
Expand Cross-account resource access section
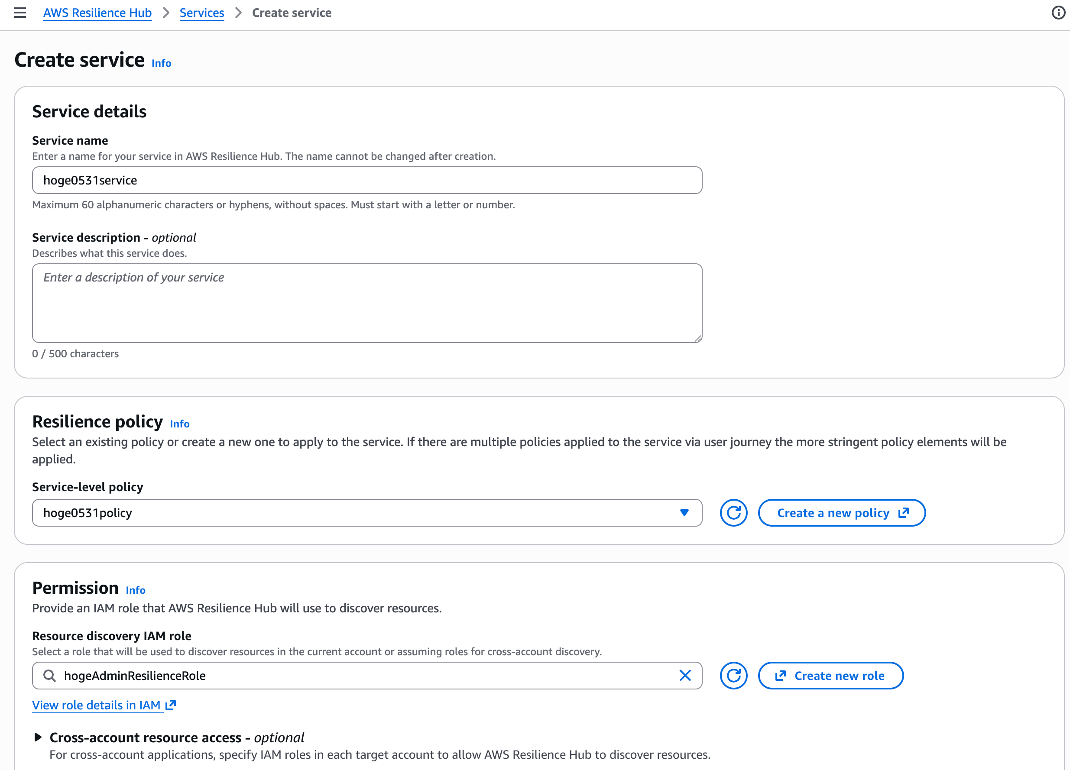[x=38, y=737]
